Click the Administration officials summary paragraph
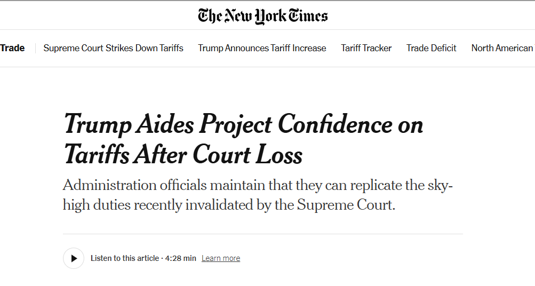Viewport: 535px width, 286px height. click(257, 195)
